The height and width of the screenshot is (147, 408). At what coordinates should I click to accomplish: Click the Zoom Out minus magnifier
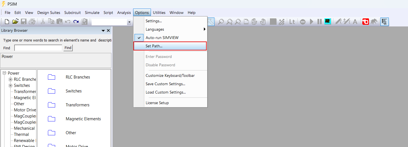[x=238, y=22]
